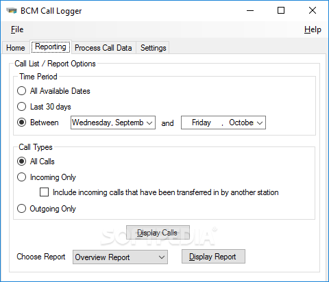Maximize the BCM Call Logger window

coord(281,10)
